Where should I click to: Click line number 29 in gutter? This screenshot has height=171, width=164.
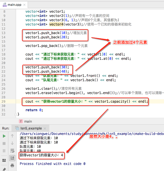[x=3, y=102]
